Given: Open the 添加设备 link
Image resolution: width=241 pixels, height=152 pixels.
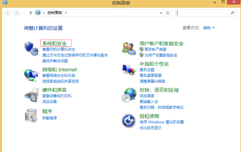Looking at the screenshot, I should pos(50,102).
